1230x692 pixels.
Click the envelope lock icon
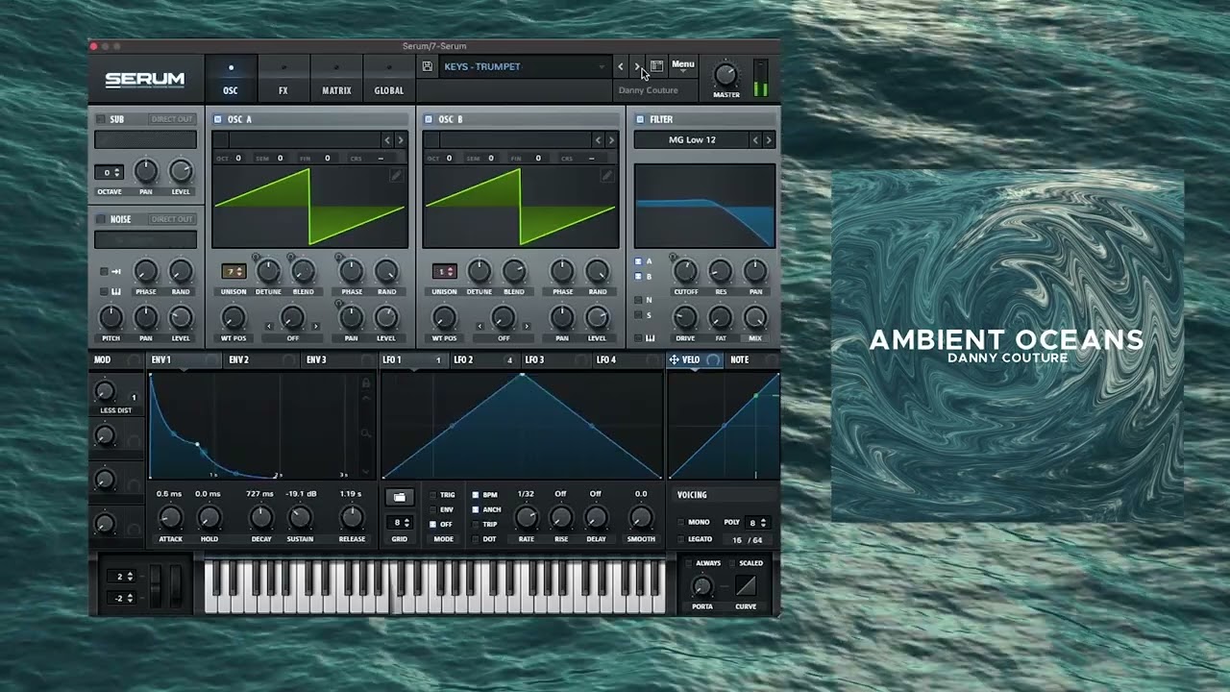[x=365, y=383]
